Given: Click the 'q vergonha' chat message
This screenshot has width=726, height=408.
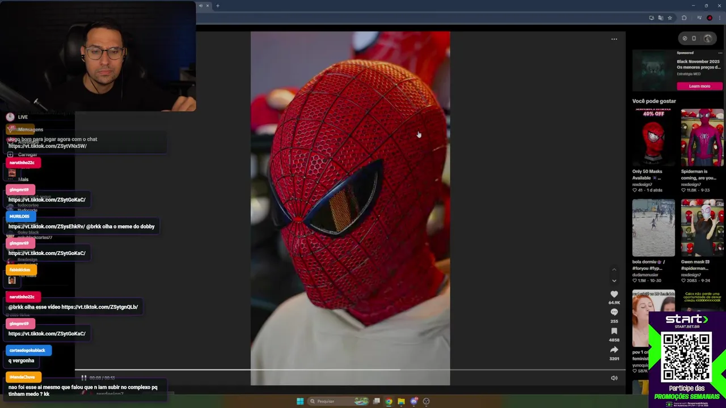Looking at the screenshot, I should (22, 360).
